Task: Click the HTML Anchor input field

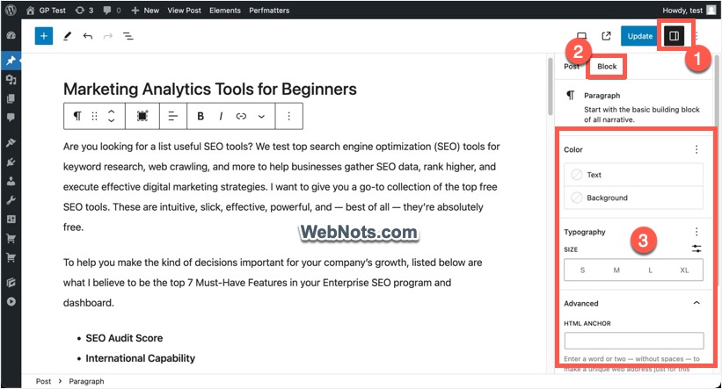Action: pyautogui.click(x=633, y=341)
